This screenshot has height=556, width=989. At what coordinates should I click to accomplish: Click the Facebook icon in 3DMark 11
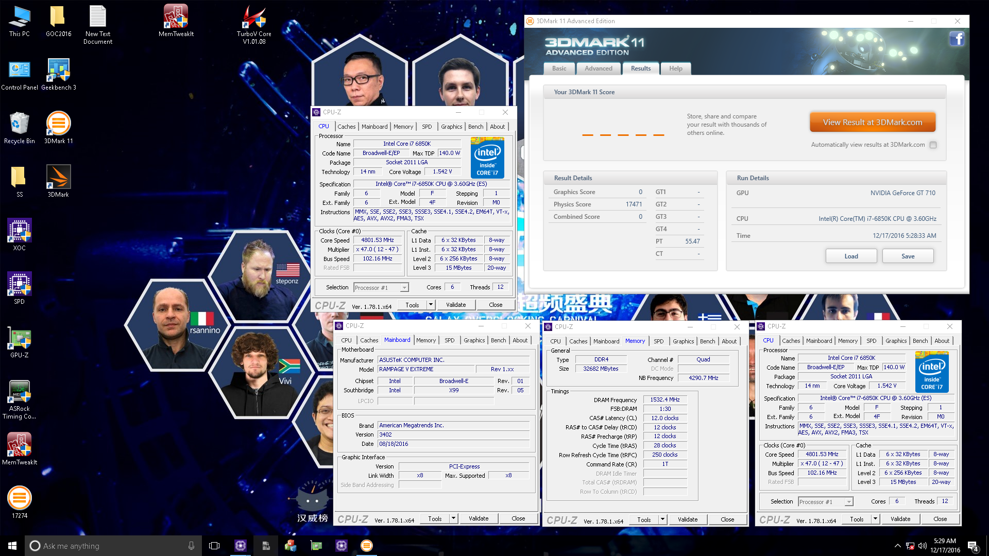(x=957, y=39)
